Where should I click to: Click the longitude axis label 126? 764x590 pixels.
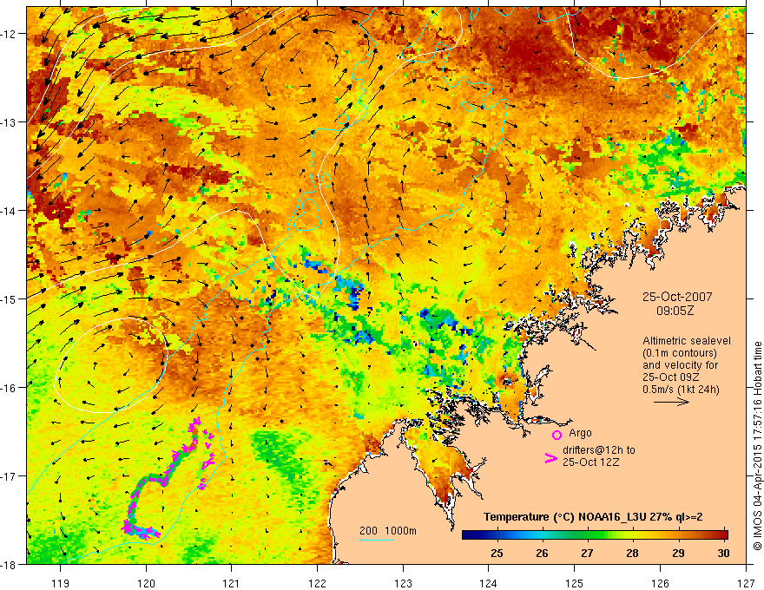coord(660,583)
